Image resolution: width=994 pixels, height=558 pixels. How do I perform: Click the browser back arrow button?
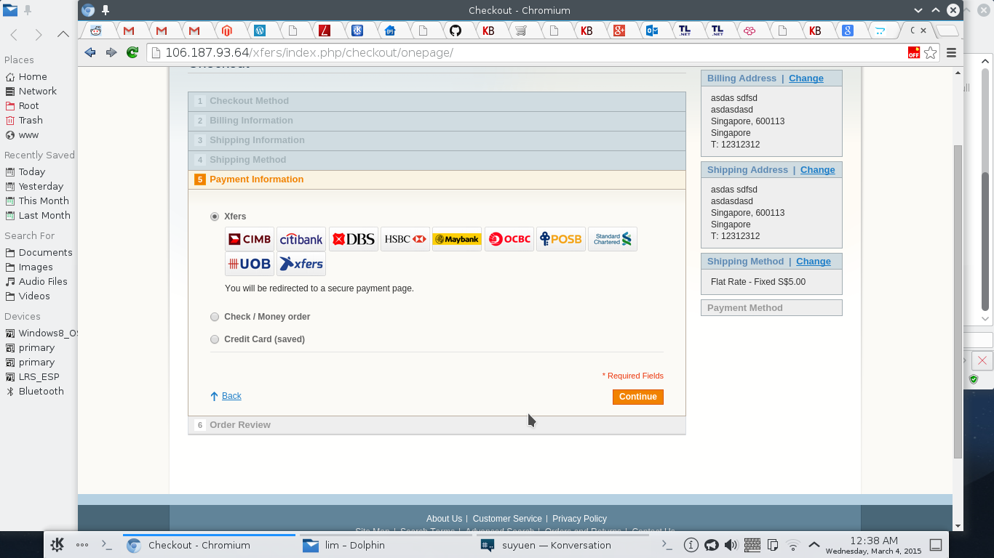point(90,52)
